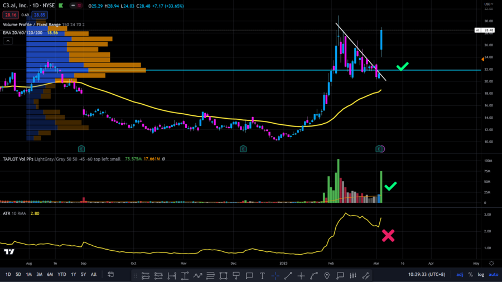Switch to 1Y time range
The height and width of the screenshot is (282, 502).
point(74,274)
